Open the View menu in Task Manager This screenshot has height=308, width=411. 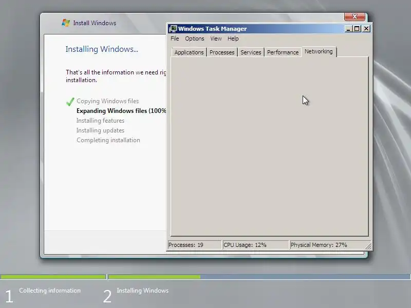(216, 39)
